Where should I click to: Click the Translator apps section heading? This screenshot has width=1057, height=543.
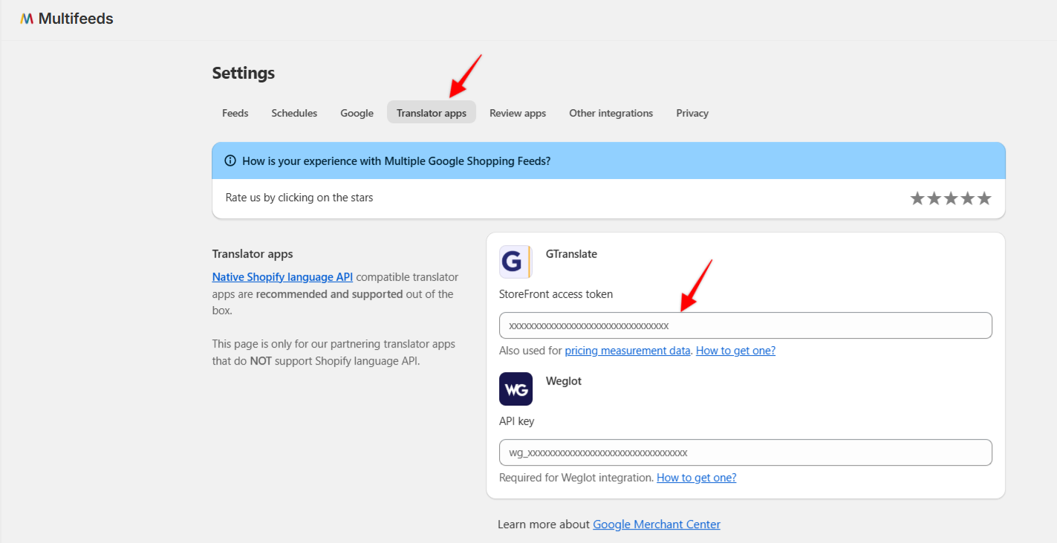pos(253,254)
